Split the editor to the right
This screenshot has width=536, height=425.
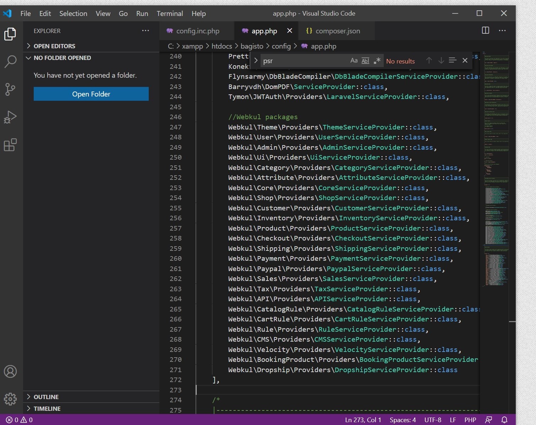pos(485,31)
